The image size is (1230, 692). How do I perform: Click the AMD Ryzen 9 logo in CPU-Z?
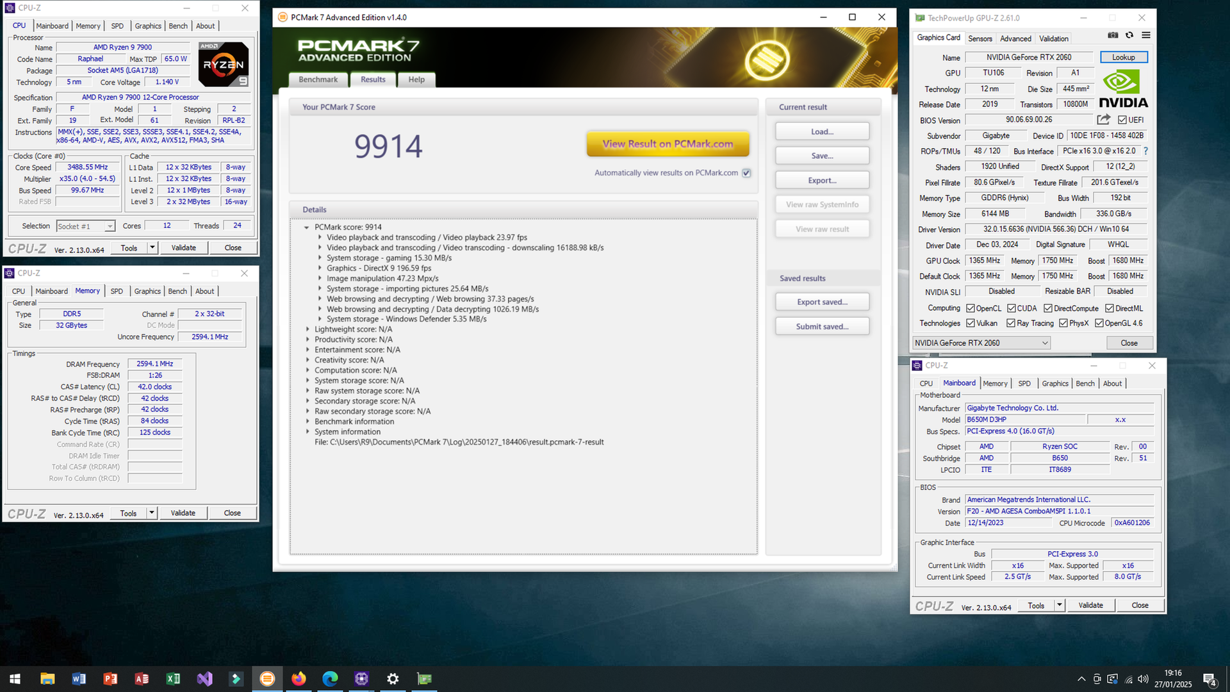point(224,64)
